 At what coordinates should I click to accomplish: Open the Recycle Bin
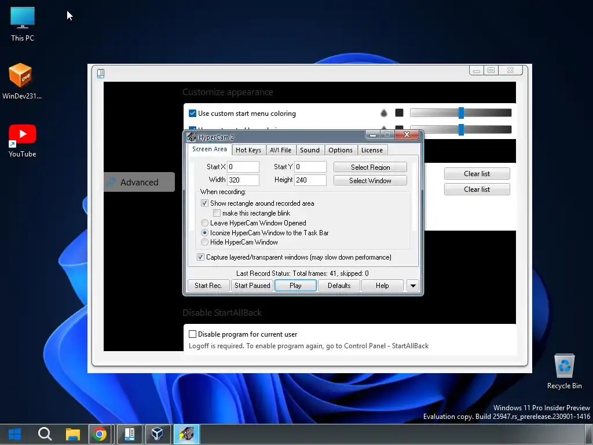point(564,371)
